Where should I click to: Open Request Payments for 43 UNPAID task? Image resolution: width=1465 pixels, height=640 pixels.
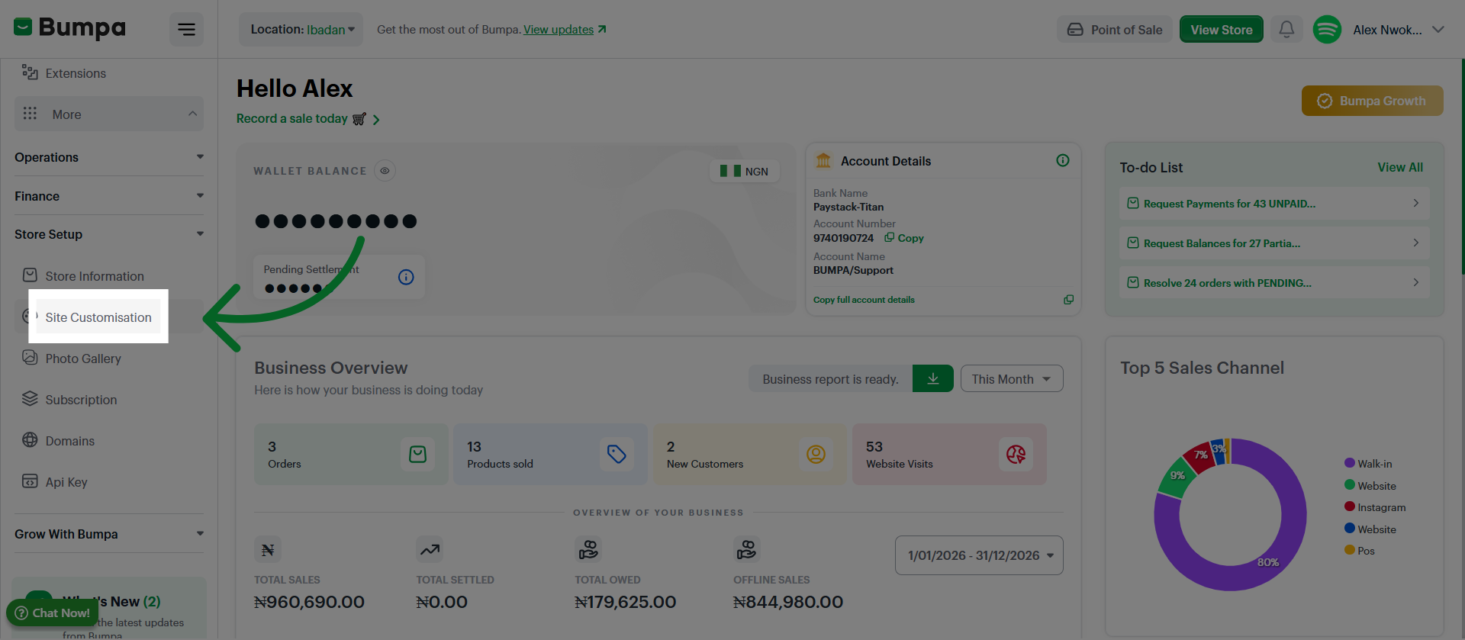point(1273,204)
